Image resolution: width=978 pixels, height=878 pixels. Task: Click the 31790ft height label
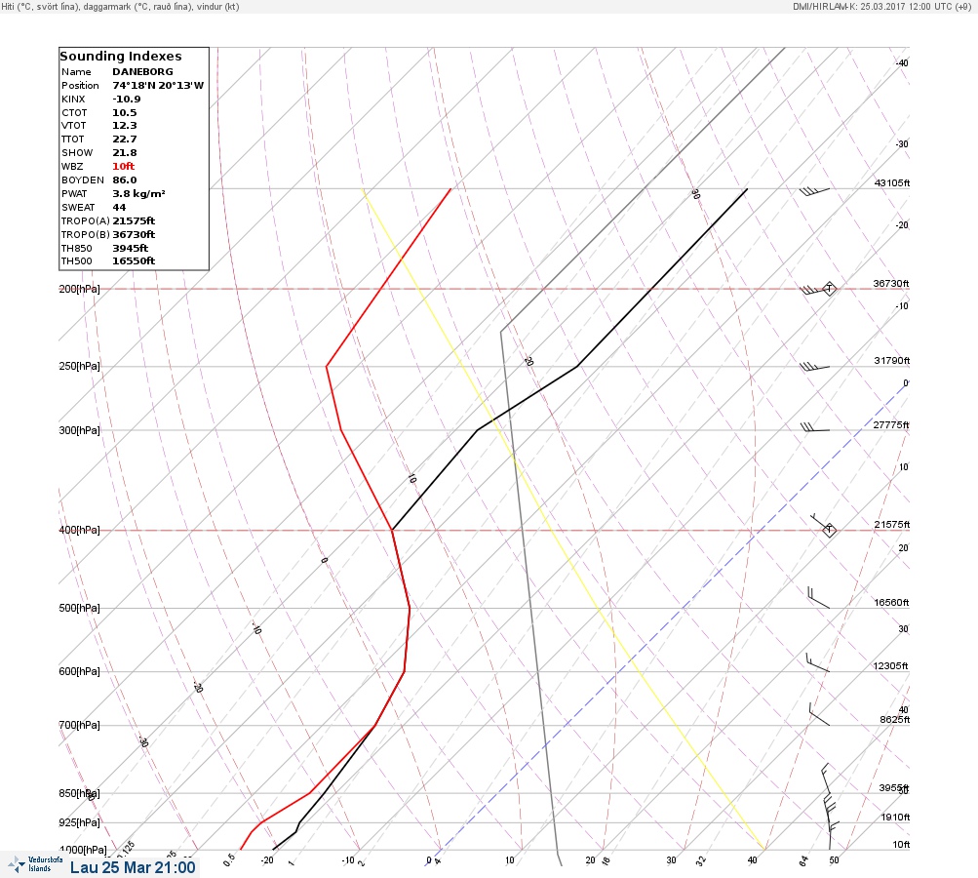pyautogui.click(x=892, y=361)
